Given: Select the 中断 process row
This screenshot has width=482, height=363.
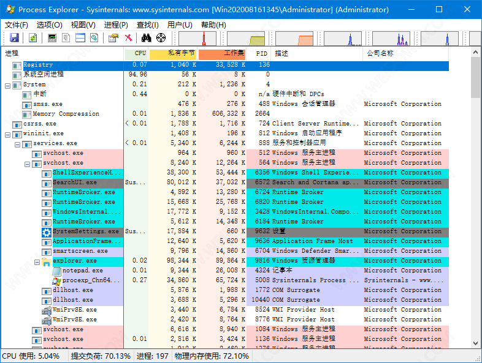Looking at the screenshot, I should 224,94.
